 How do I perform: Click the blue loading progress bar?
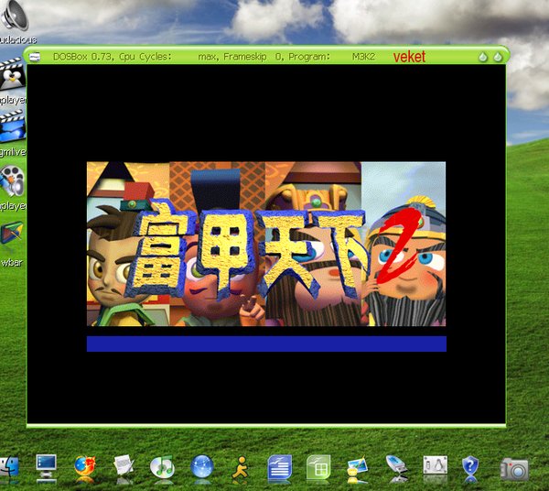pos(266,344)
